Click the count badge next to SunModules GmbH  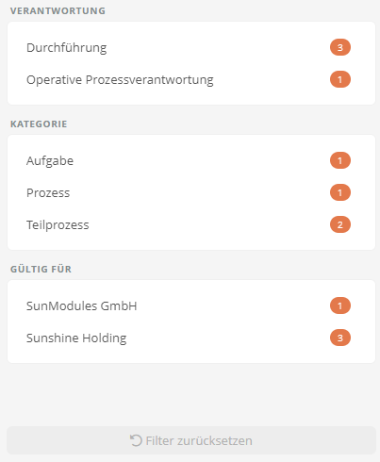point(340,305)
